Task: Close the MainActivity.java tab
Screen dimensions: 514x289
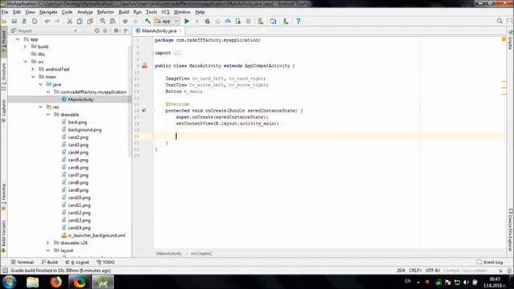Action: point(181,31)
